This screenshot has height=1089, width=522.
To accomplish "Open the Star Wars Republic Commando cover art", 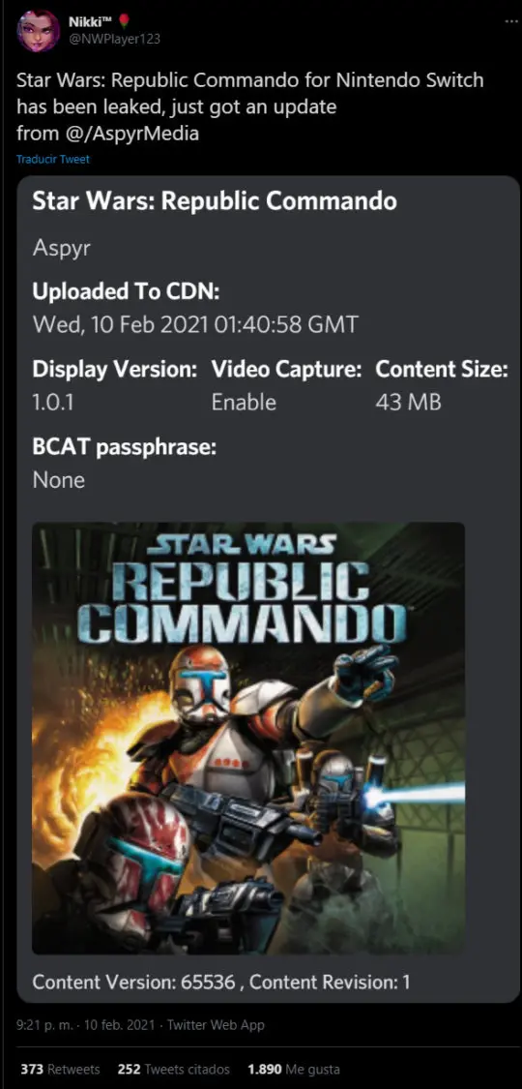I will point(248,738).
